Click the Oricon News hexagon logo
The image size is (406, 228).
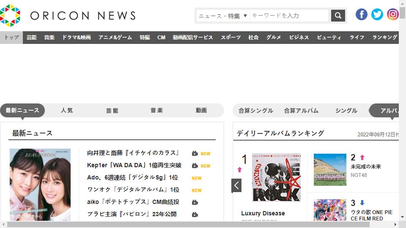[x=10, y=16]
